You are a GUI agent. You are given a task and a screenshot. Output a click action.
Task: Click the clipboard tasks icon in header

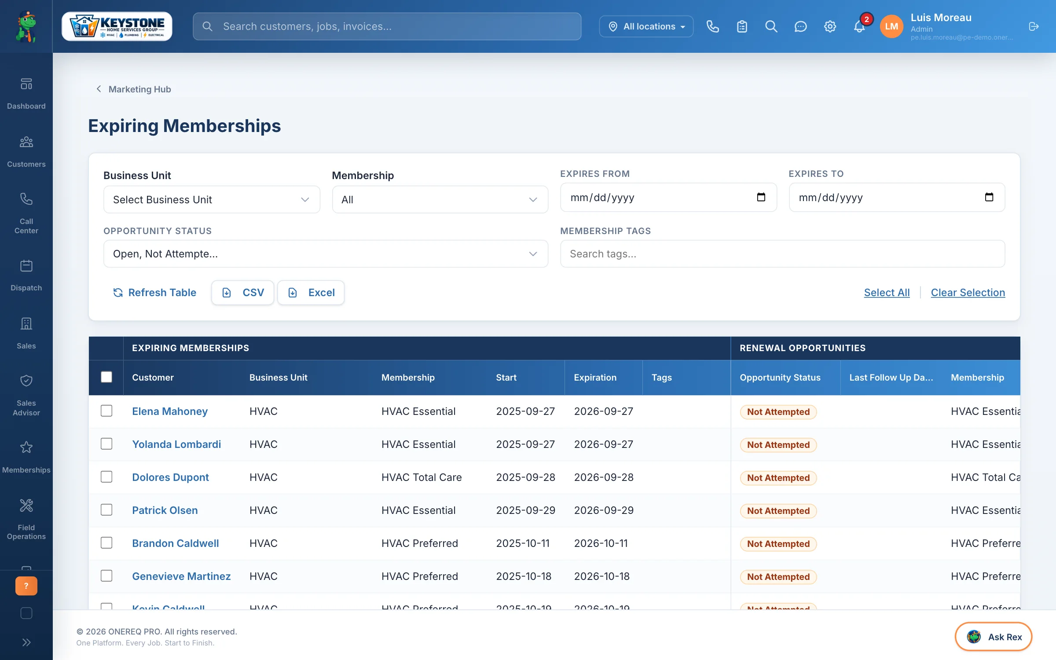coord(742,26)
